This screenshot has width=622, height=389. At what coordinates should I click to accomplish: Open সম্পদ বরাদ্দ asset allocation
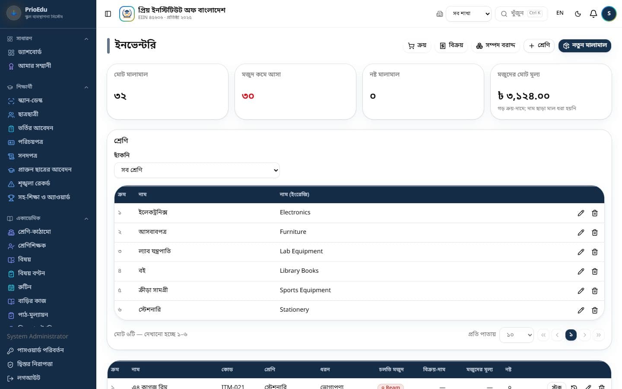495,45
